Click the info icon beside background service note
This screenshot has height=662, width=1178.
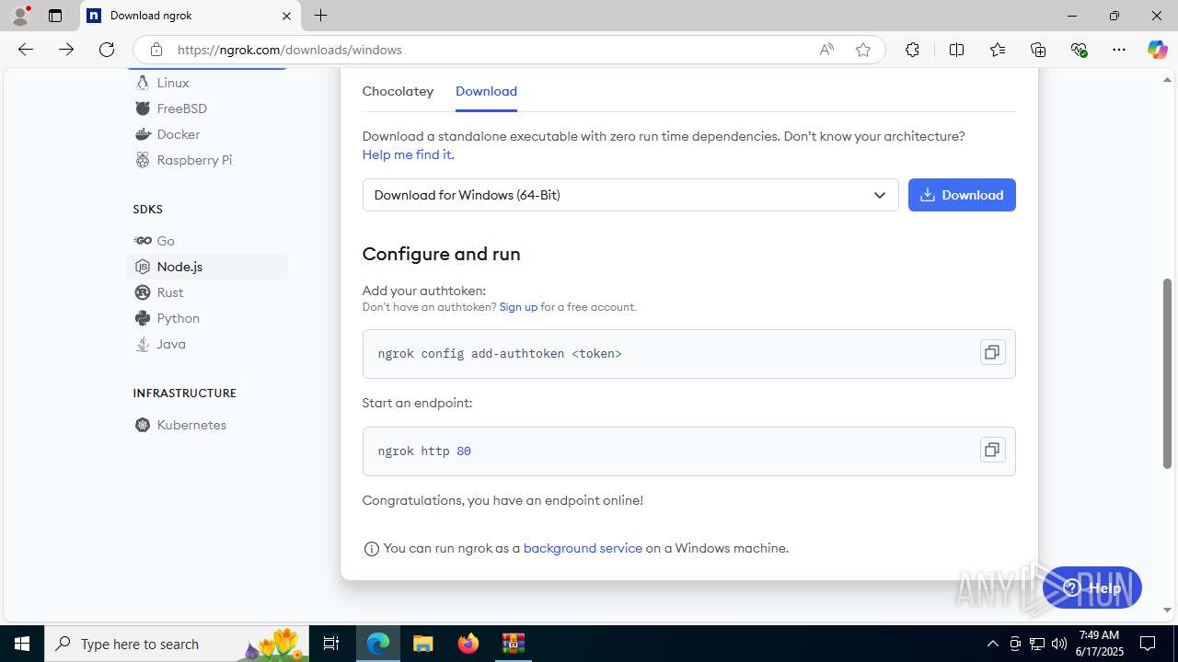click(372, 549)
